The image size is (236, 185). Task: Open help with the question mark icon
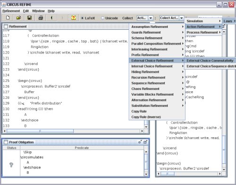[x=74, y=18]
